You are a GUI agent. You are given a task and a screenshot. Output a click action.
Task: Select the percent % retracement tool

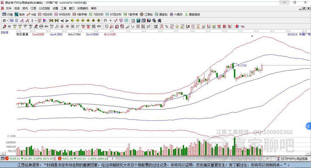click(167, 27)
